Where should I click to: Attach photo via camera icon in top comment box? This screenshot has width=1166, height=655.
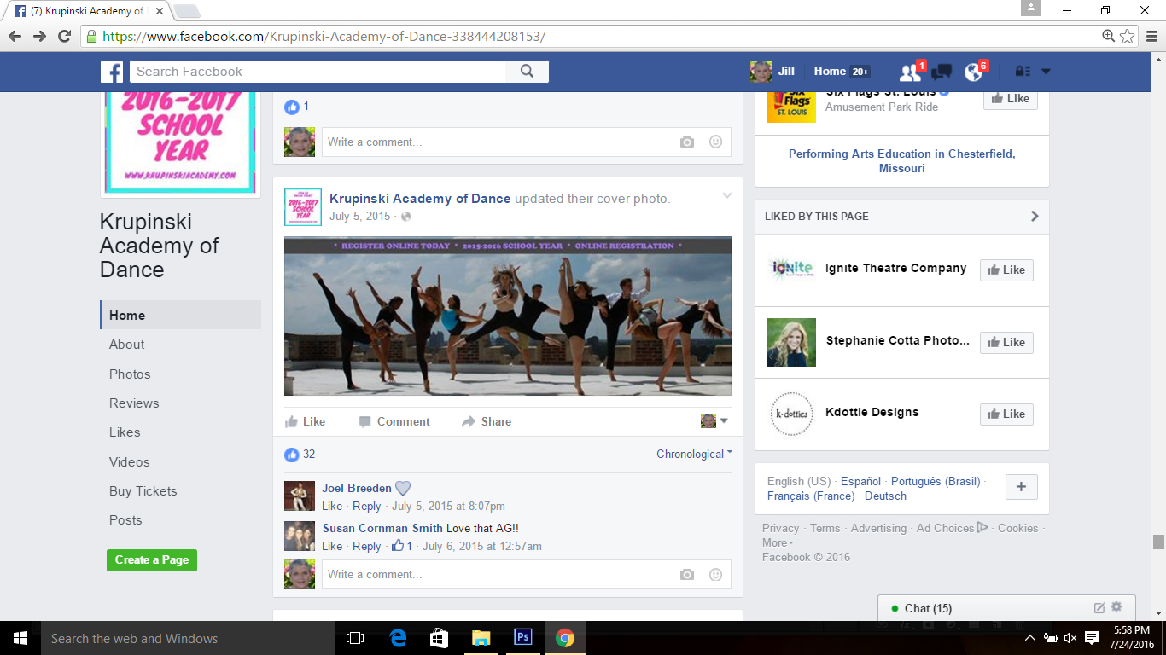point(687,142)
